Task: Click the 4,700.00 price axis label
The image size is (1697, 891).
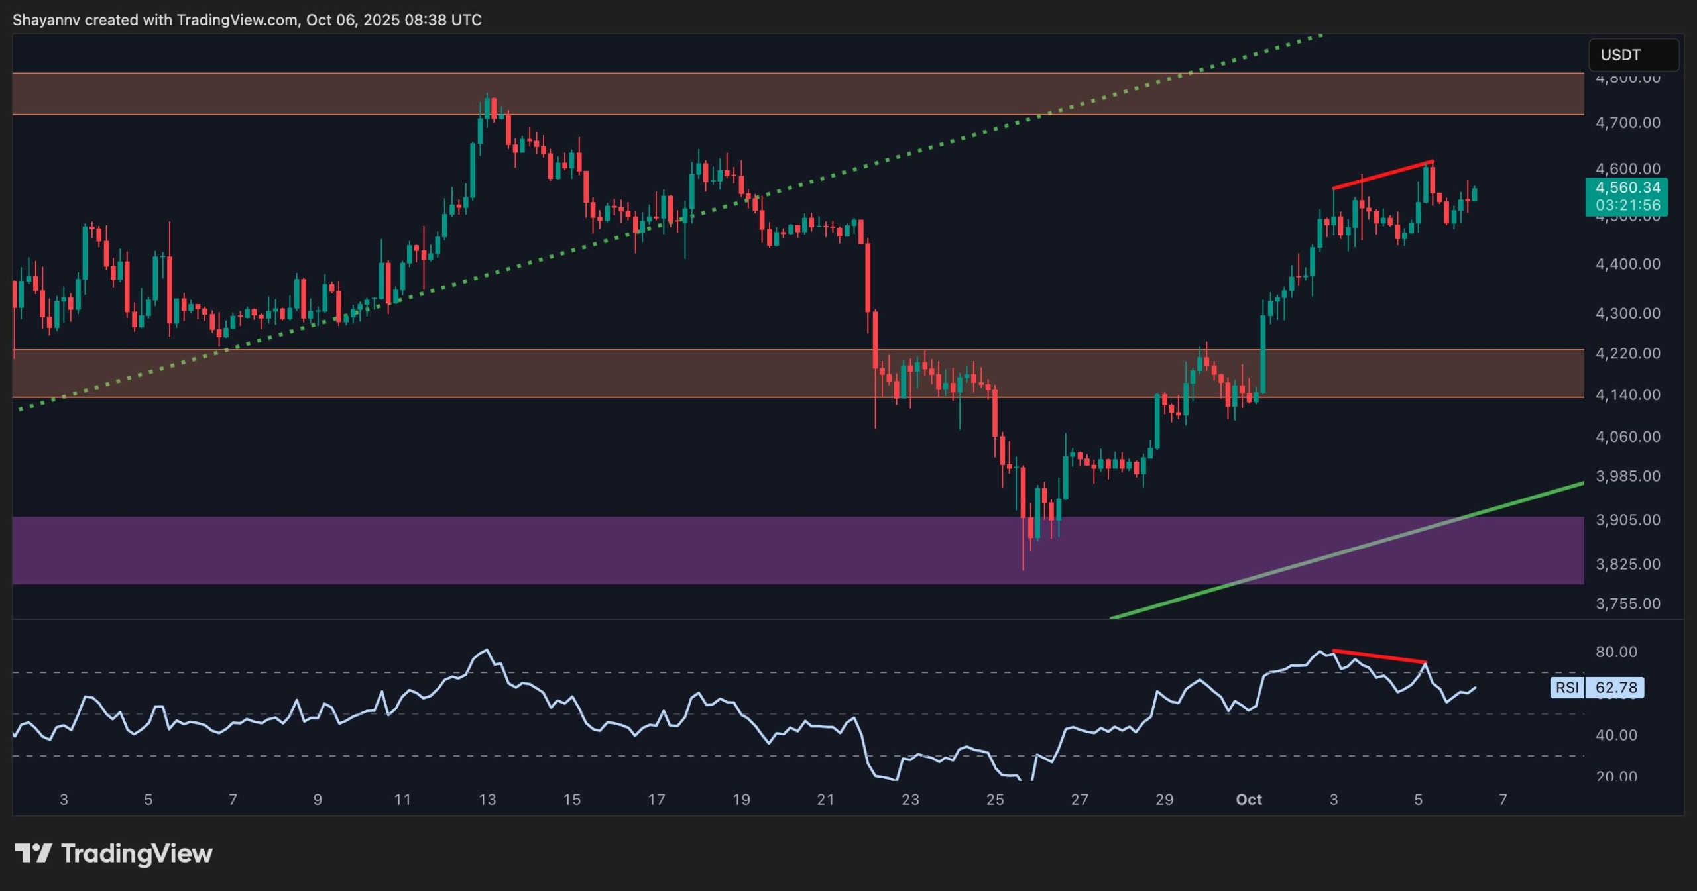Action: [x=1627, y=123]
